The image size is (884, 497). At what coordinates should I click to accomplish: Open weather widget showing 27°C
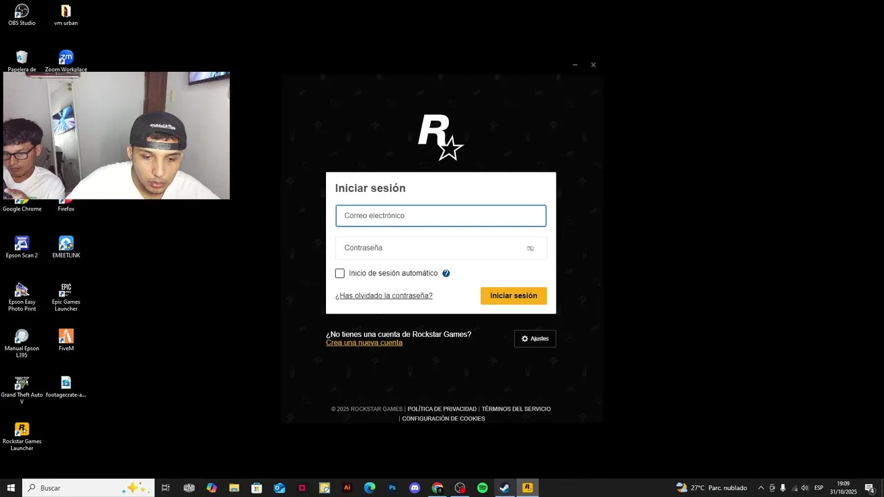[712, 488]
